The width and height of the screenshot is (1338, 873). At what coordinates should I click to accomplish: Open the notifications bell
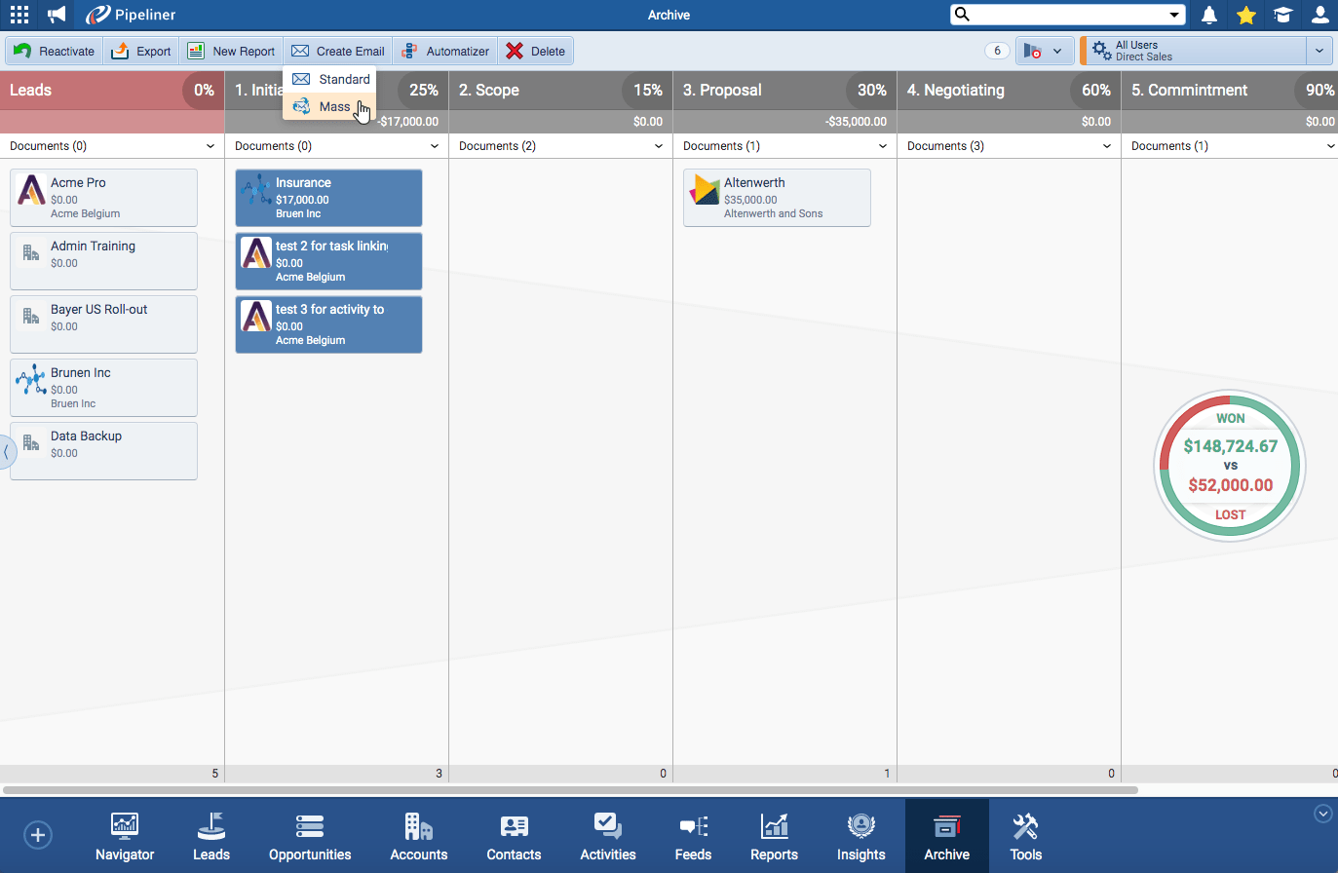(x=1208, y=15)
